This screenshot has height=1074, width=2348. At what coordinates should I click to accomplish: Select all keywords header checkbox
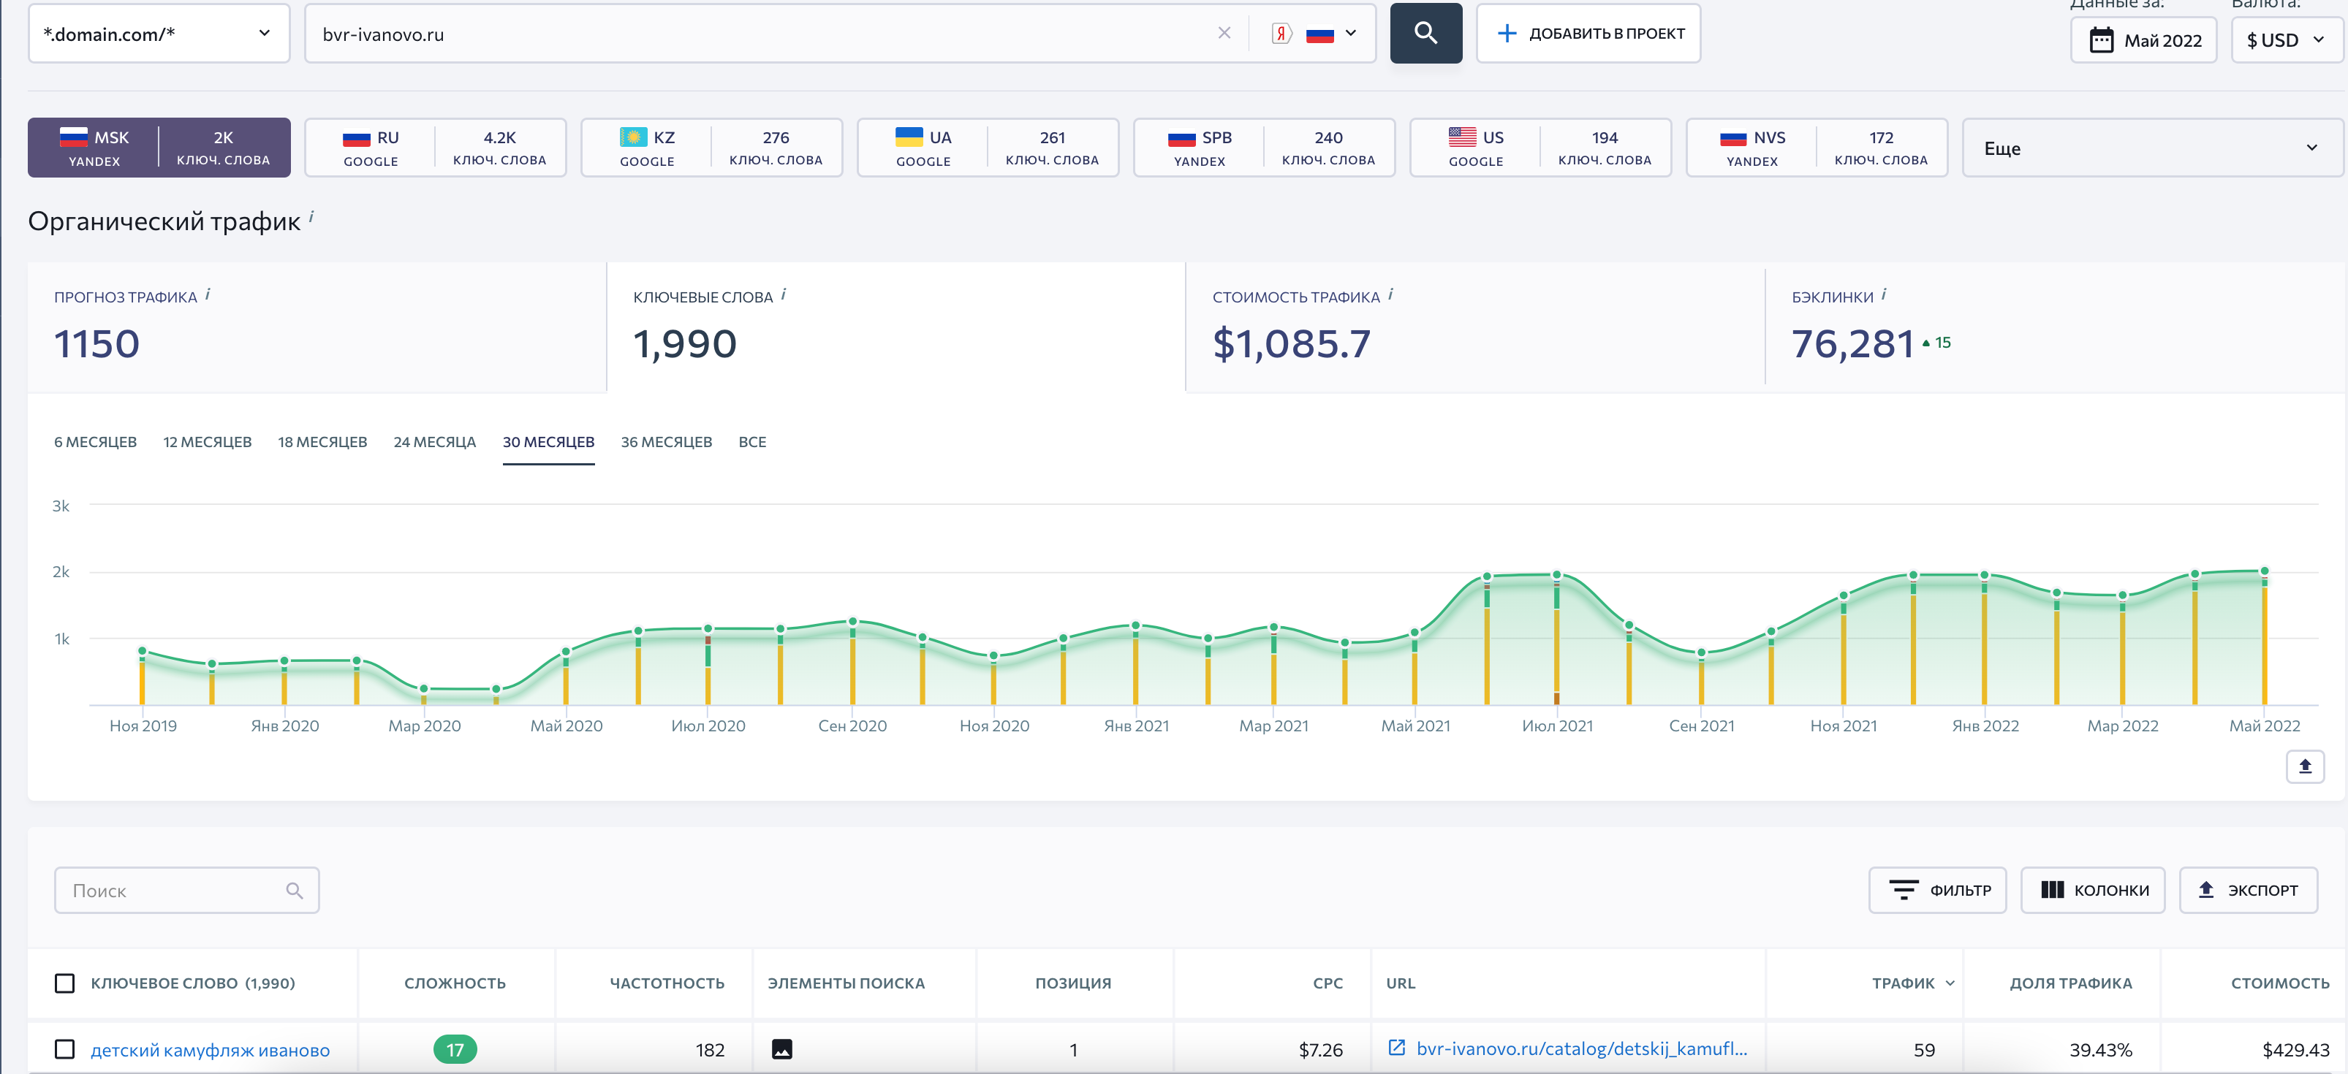[65, 983]
